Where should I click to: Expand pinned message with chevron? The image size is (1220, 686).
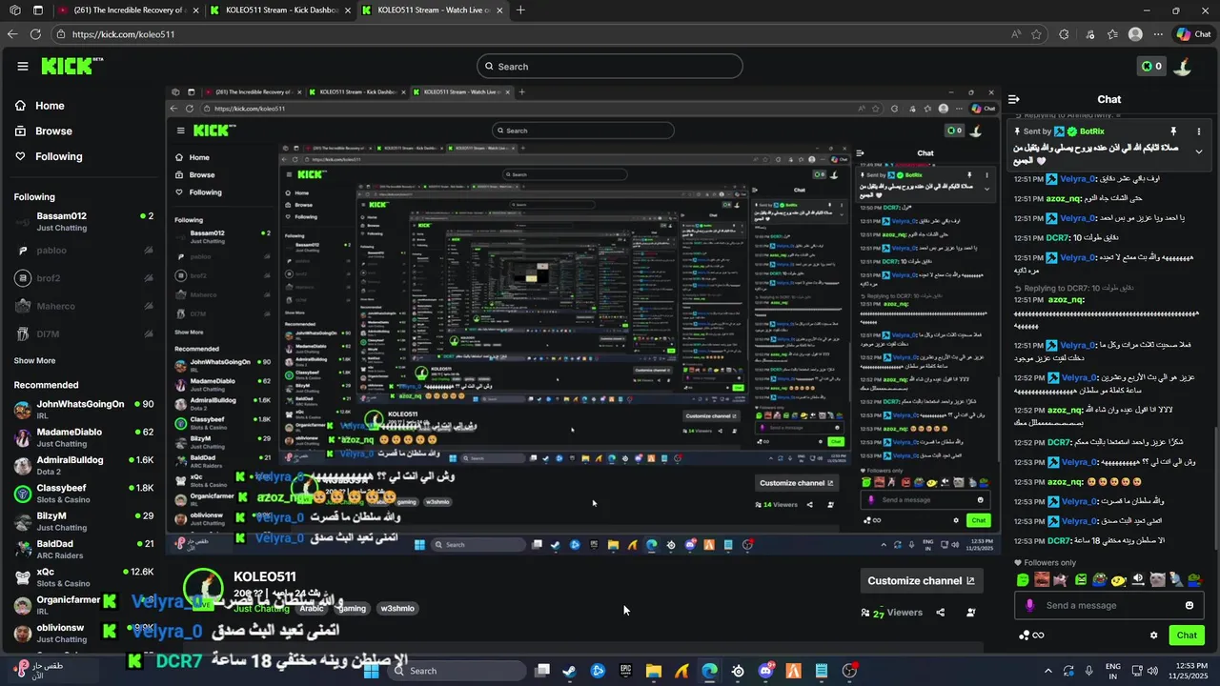coord(1199,151)
